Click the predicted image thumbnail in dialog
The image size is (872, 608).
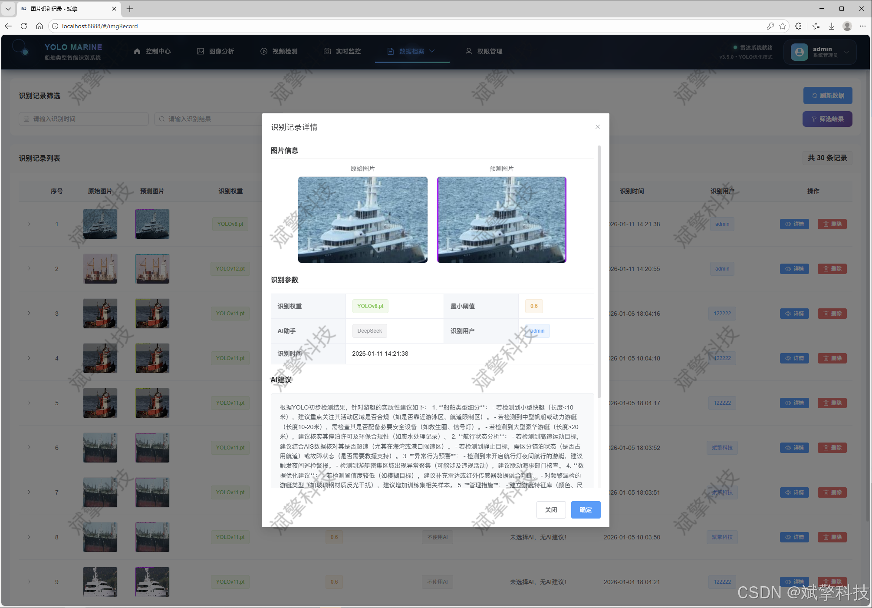click(501, 219)
